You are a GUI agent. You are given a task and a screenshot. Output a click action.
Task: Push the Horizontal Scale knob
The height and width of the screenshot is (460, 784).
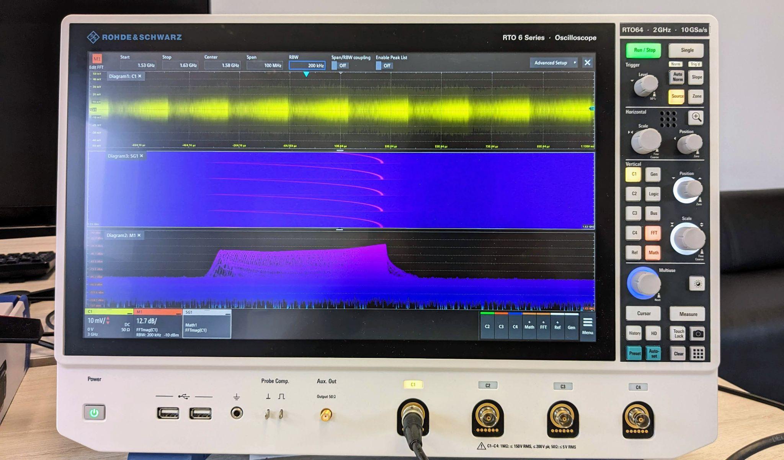click(646, 141)
